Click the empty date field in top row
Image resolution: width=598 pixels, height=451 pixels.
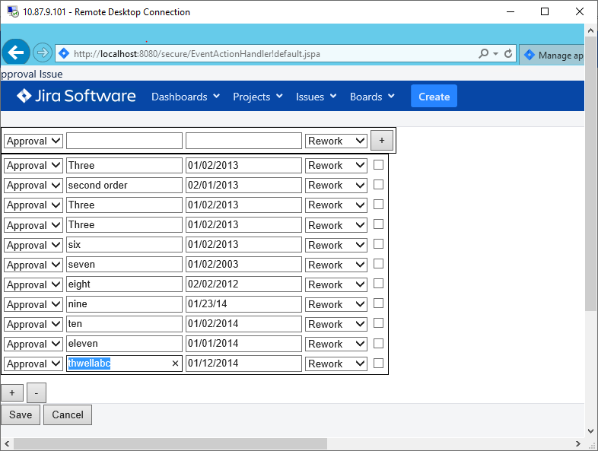click(x=243, y=141)
